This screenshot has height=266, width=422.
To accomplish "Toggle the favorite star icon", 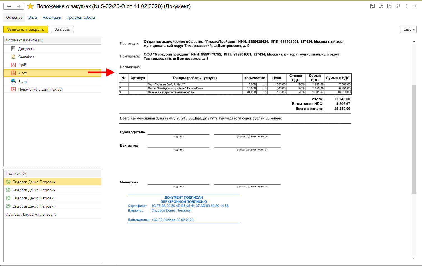I will pos(30,6).
